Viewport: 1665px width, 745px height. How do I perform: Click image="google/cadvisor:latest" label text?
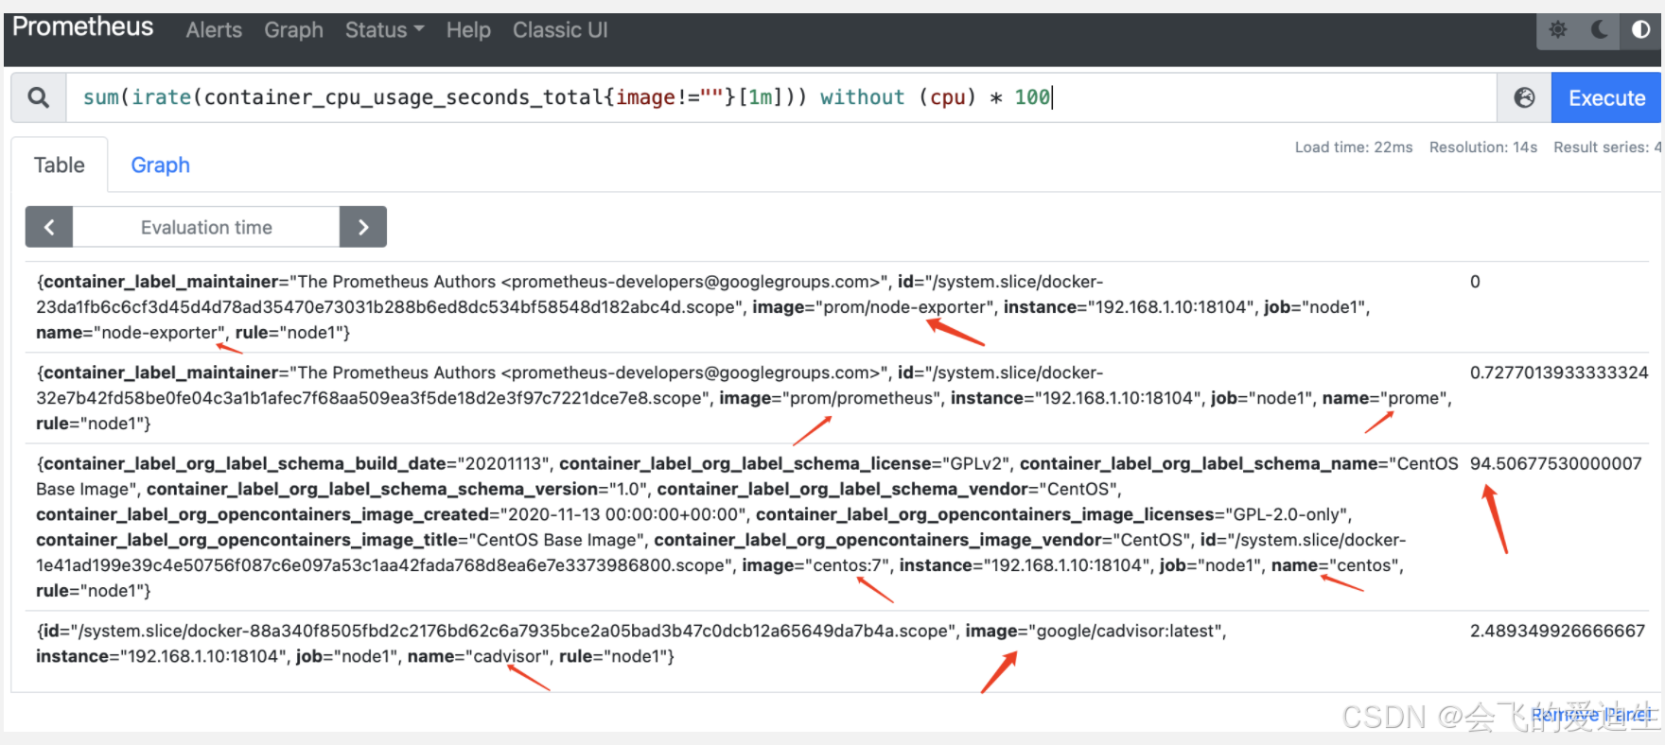pyautogui.click(x=1095, y=631)
